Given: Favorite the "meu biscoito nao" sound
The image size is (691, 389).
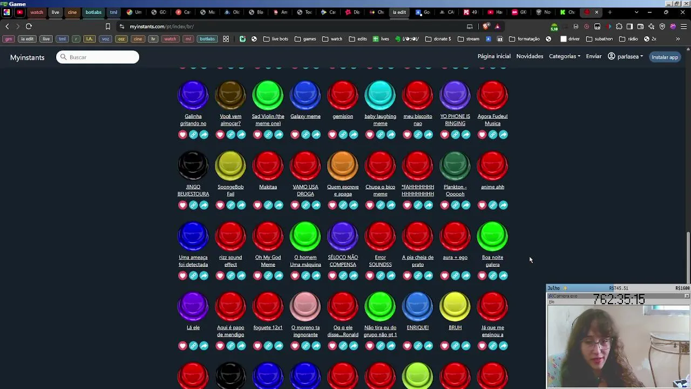Looking at the screenshot, I should [407, 135].
